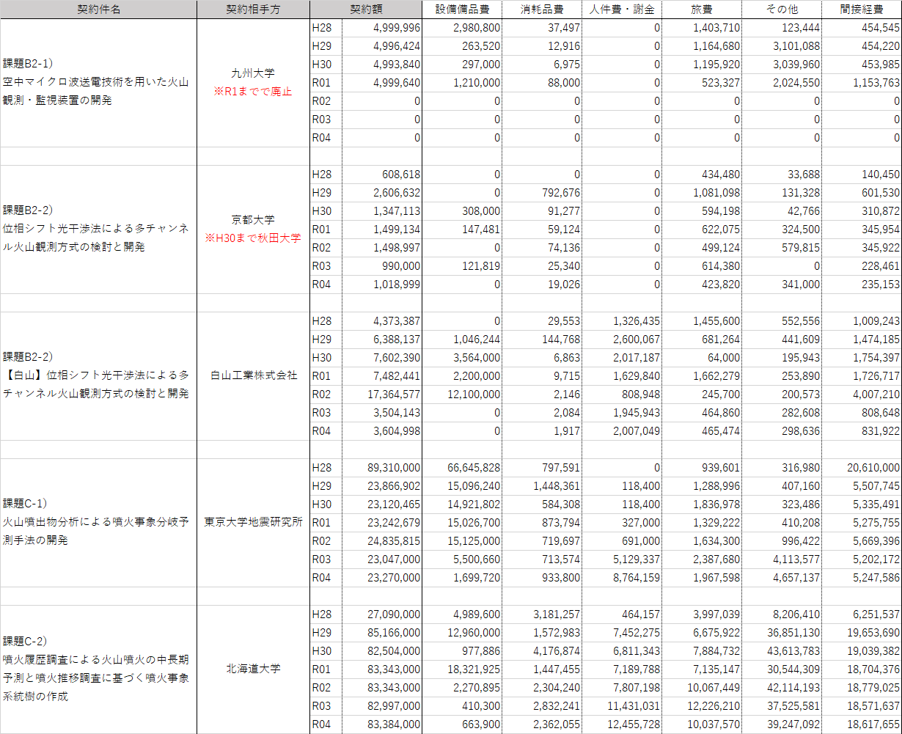The image size is (902, 734).
Task: Select the cell with value 17,364,577
Action: click(392, 394)
